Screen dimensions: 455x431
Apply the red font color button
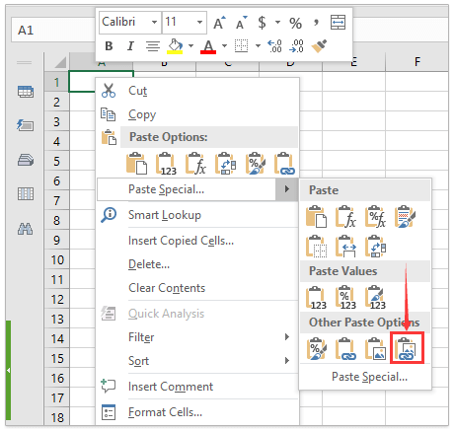[208, 46]
